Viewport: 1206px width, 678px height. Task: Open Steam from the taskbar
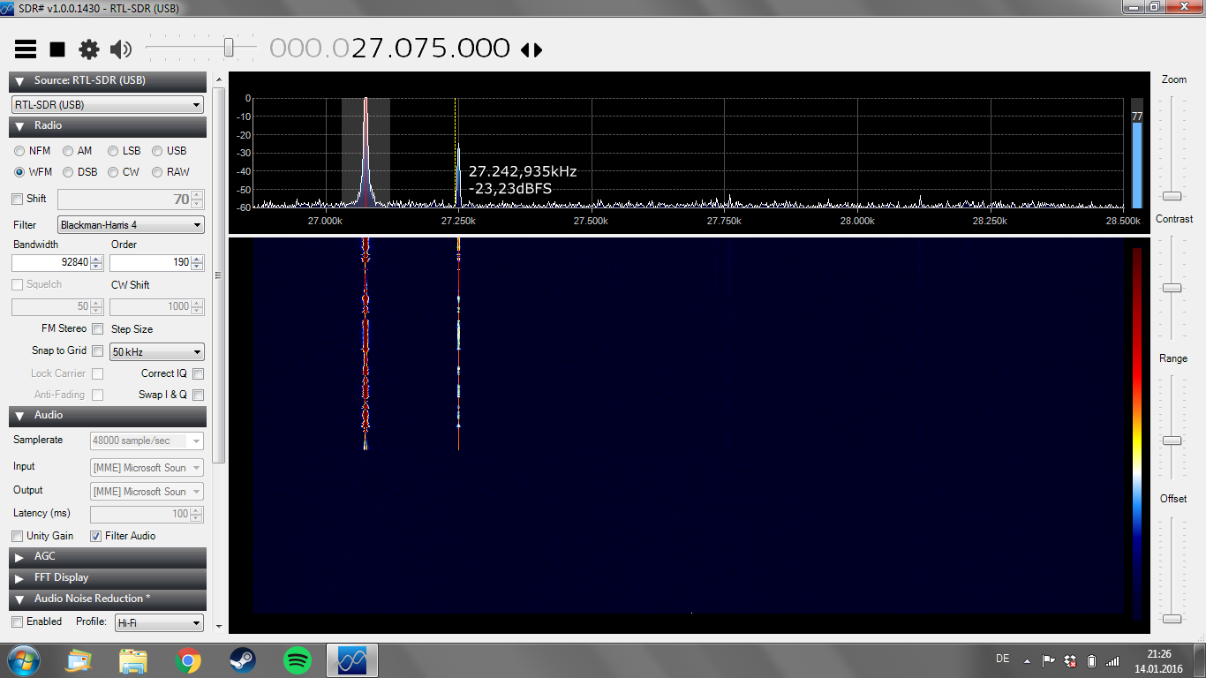(242, 659)
